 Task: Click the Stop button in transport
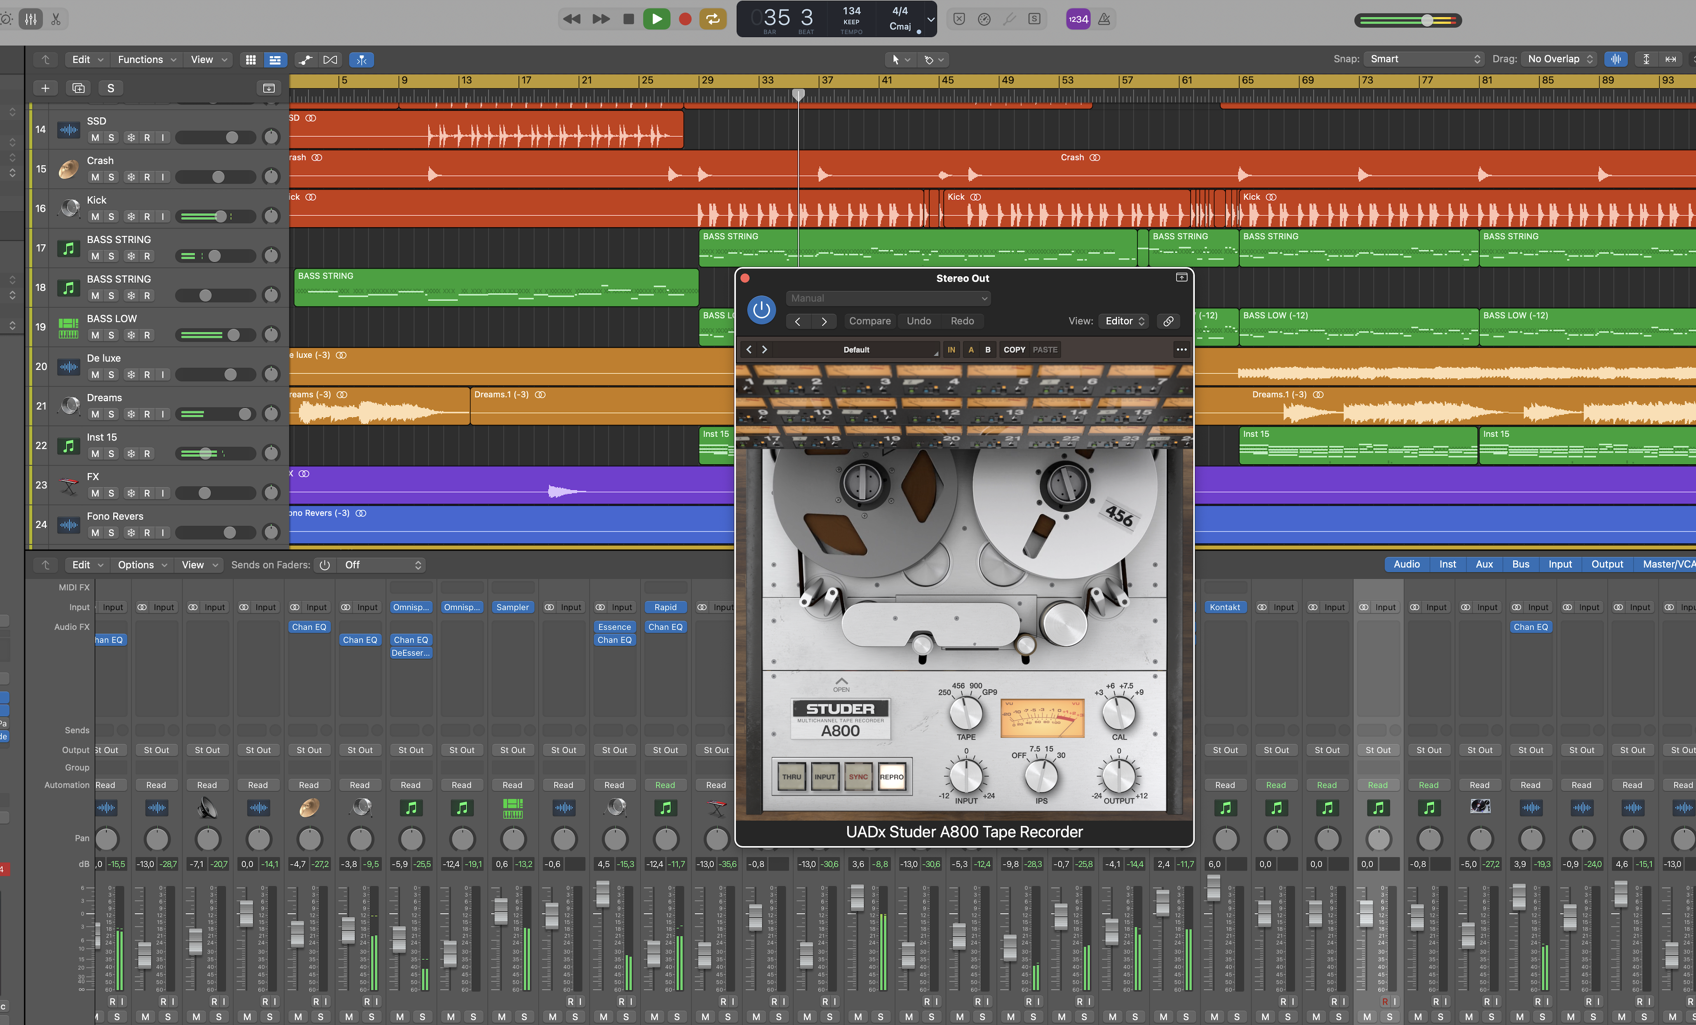click(628, 19)
